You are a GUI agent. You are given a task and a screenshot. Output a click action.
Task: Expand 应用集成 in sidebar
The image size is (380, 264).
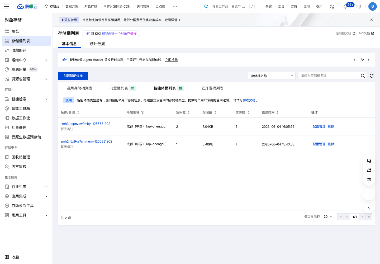46,196
